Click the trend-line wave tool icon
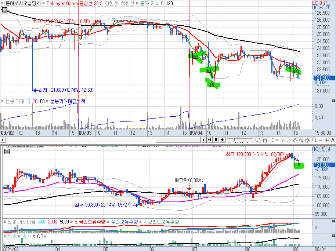Screen dimensions: 336x251 point(283,140)
